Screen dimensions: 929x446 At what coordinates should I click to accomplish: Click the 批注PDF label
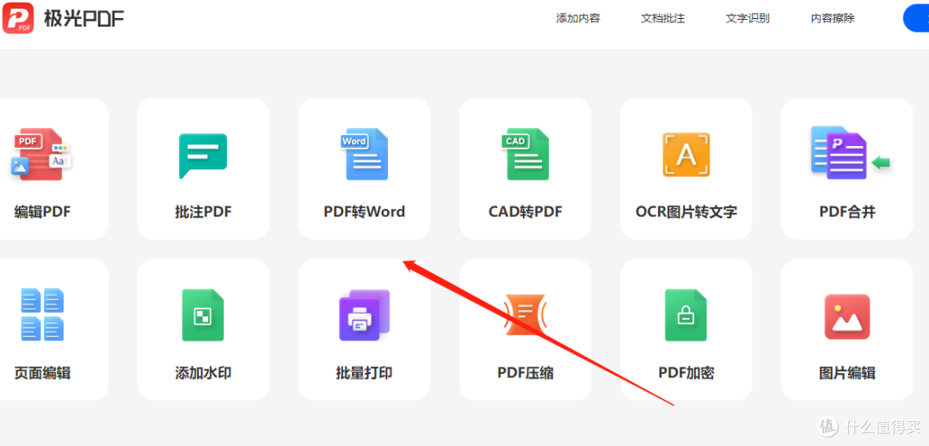click(x=203, y=211)
